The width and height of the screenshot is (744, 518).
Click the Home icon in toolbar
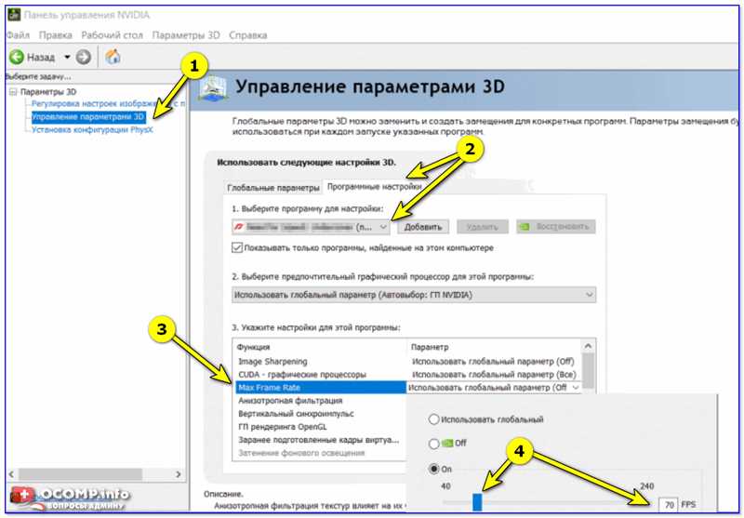113,57
